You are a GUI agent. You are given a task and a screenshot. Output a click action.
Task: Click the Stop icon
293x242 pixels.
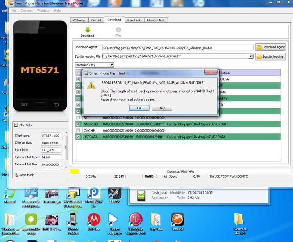tap(118, 30)
